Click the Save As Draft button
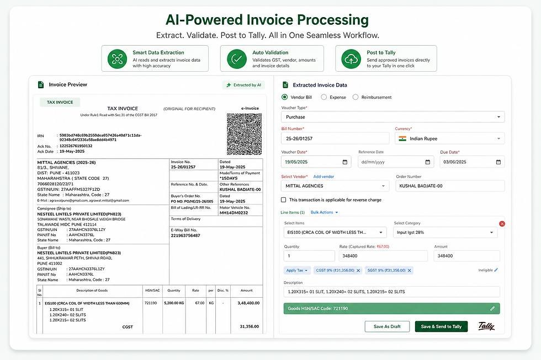 coord(387,326)
